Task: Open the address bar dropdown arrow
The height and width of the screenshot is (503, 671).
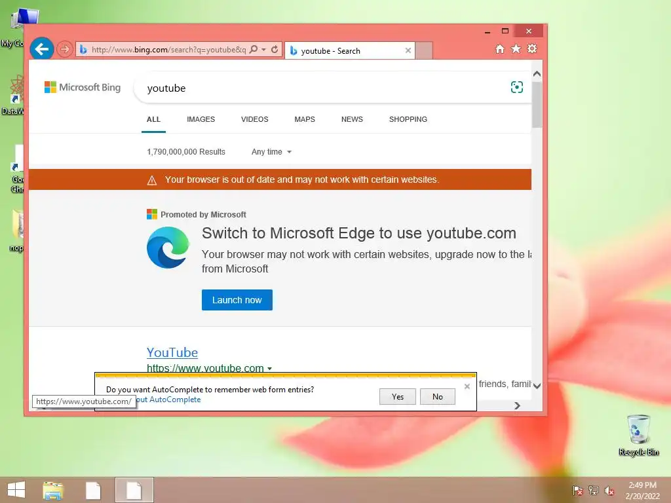Action: (x=263, y=50)
